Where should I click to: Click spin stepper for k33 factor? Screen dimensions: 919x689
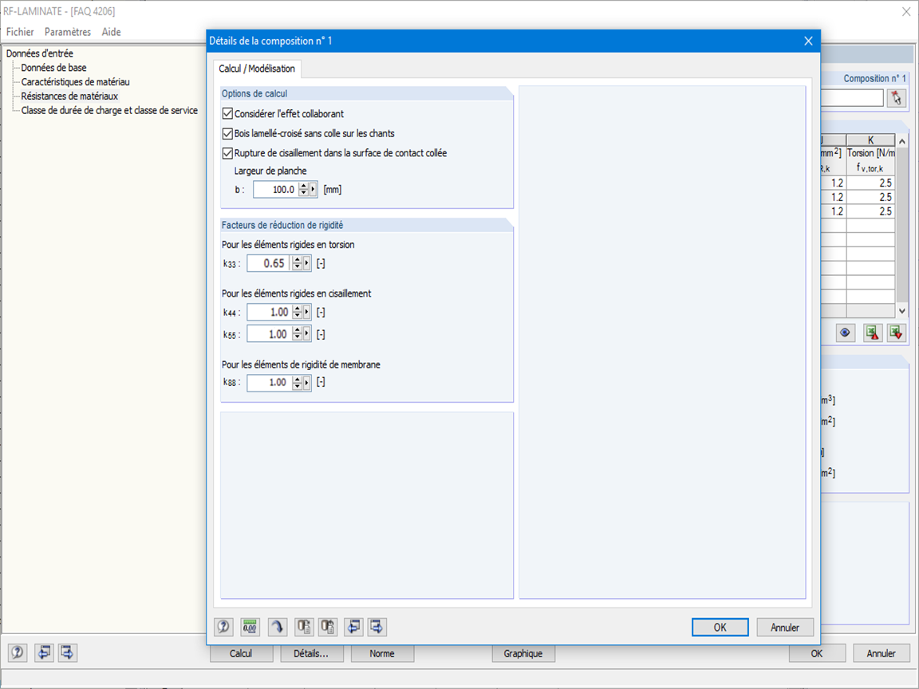point(297,263)
